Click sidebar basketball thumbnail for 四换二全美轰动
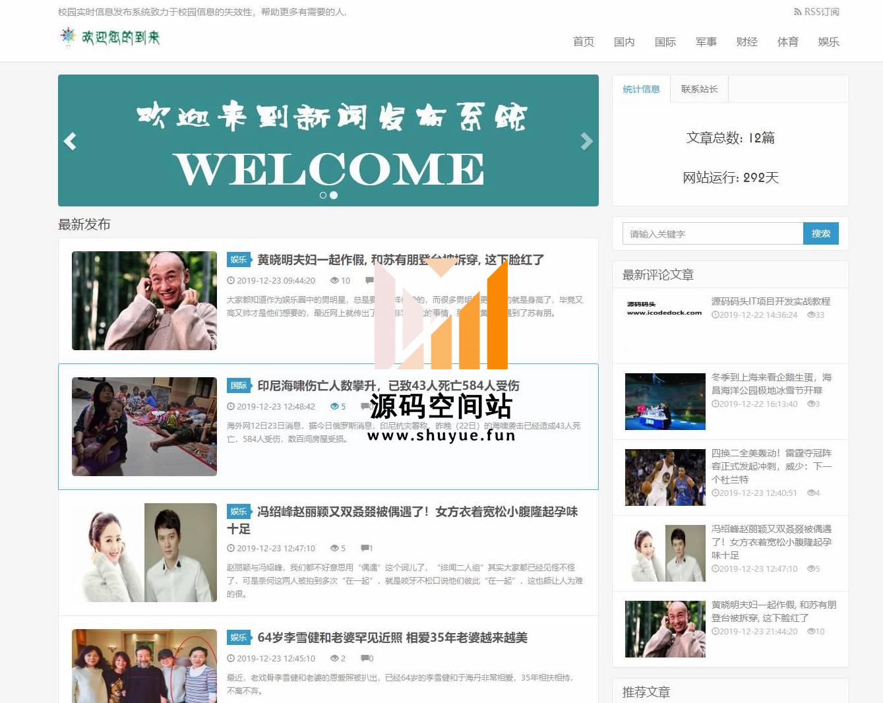The width and height of the screenshot is (883, 703). 665,477
